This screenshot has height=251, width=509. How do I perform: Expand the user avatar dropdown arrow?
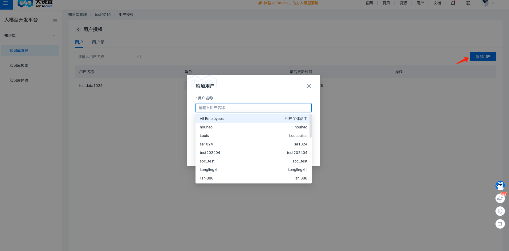(493, 3)
